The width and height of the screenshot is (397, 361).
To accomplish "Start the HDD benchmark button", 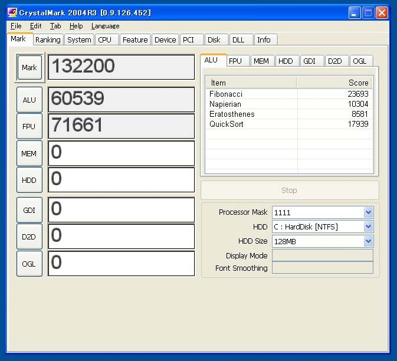I will (29, 180).
